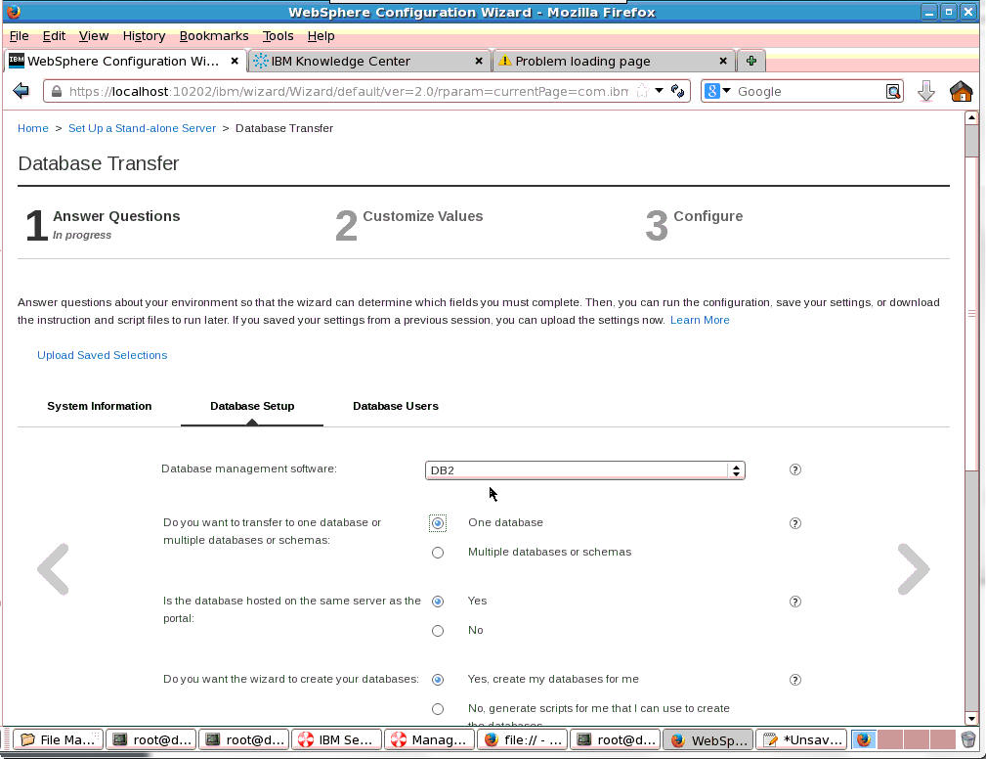Close the IBM Knowledge Center tab

point(479,61)
